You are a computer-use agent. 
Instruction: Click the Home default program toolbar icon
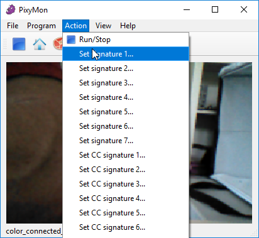(x=40, y=44)
